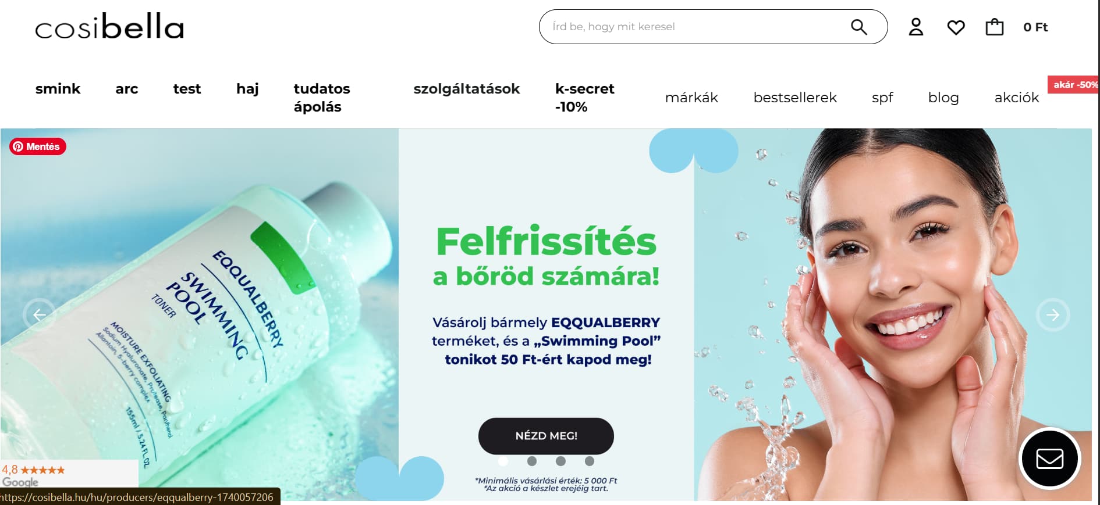Select the second carousel dot

[x=532, y=461]
